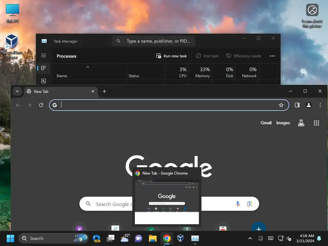This screenshot has width=328, height=246.
Task: Open Chrome three-dot menu
Action: (x=320, y=105)
